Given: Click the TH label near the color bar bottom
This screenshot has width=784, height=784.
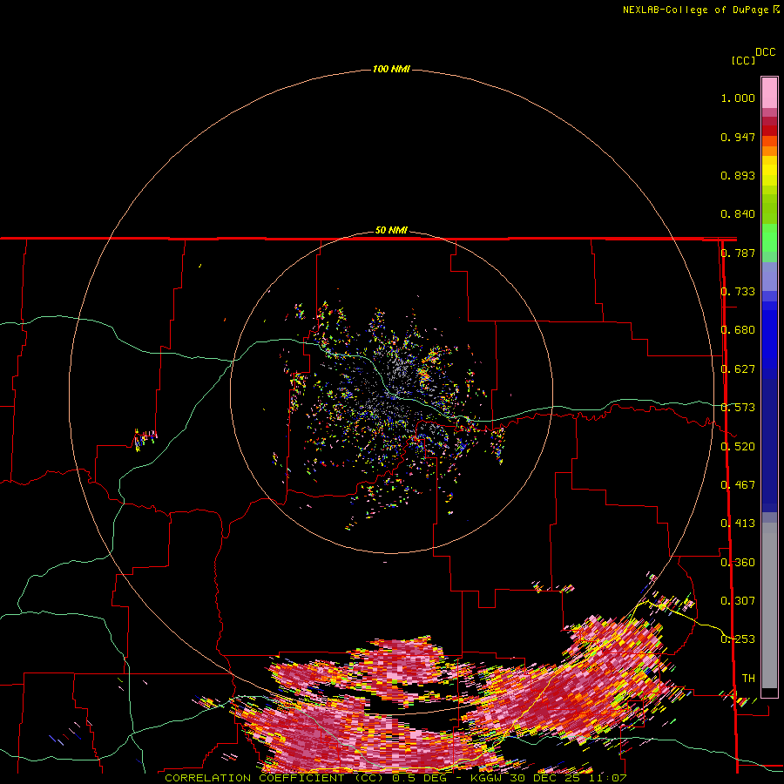Looking at the screenshot, I should click(748, 679).
